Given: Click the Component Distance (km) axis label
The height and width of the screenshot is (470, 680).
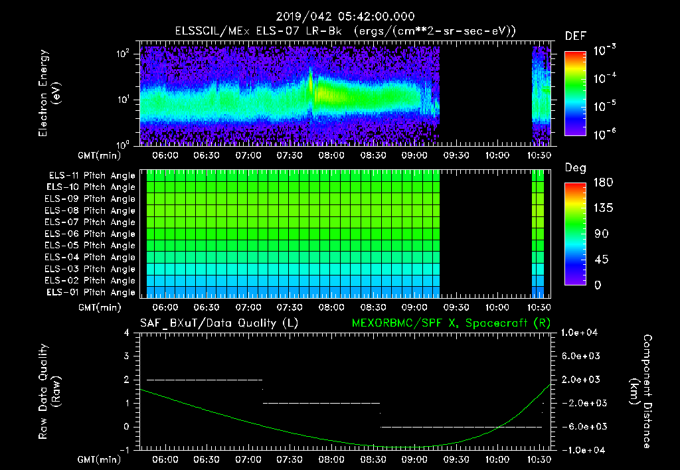Looking at the screenshot, I should coord(641,392).
